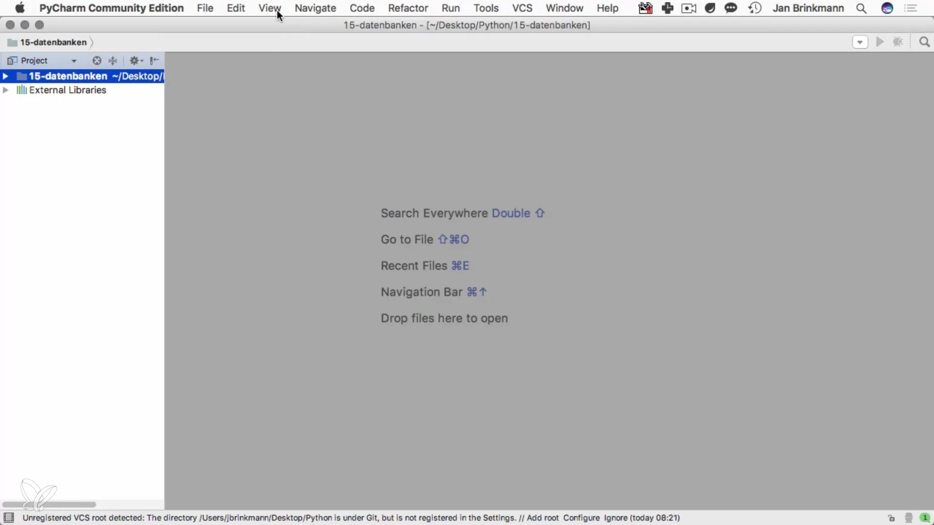
Task: Open Search Everywhere magnifier in toolbar
Action: [x=924, y=42]
